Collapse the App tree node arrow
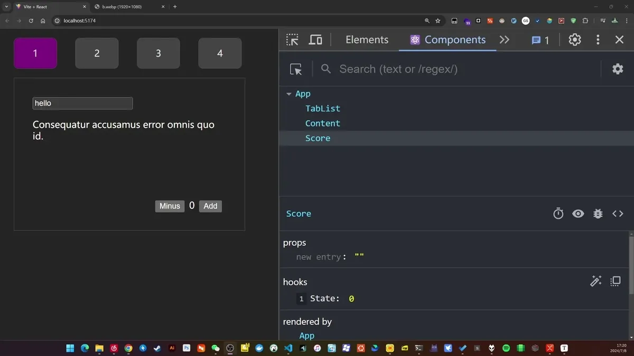 [x=289, y=94]
